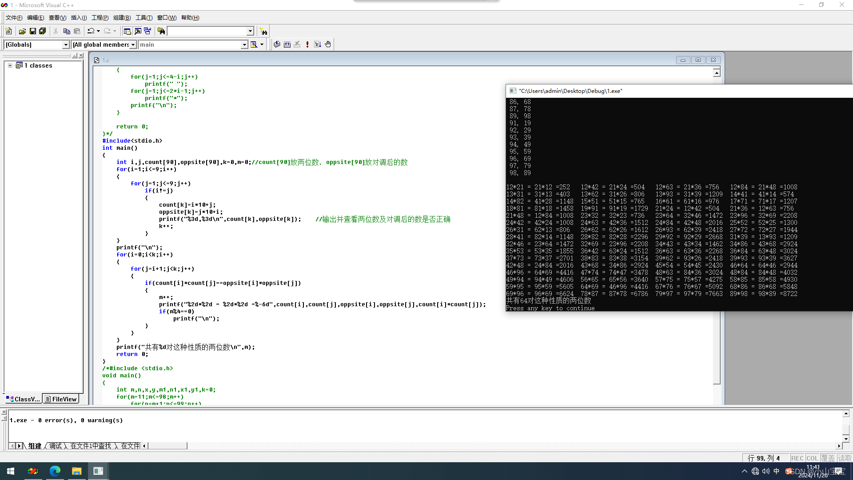Insert breakpoint with hand icon

(328, 44)
